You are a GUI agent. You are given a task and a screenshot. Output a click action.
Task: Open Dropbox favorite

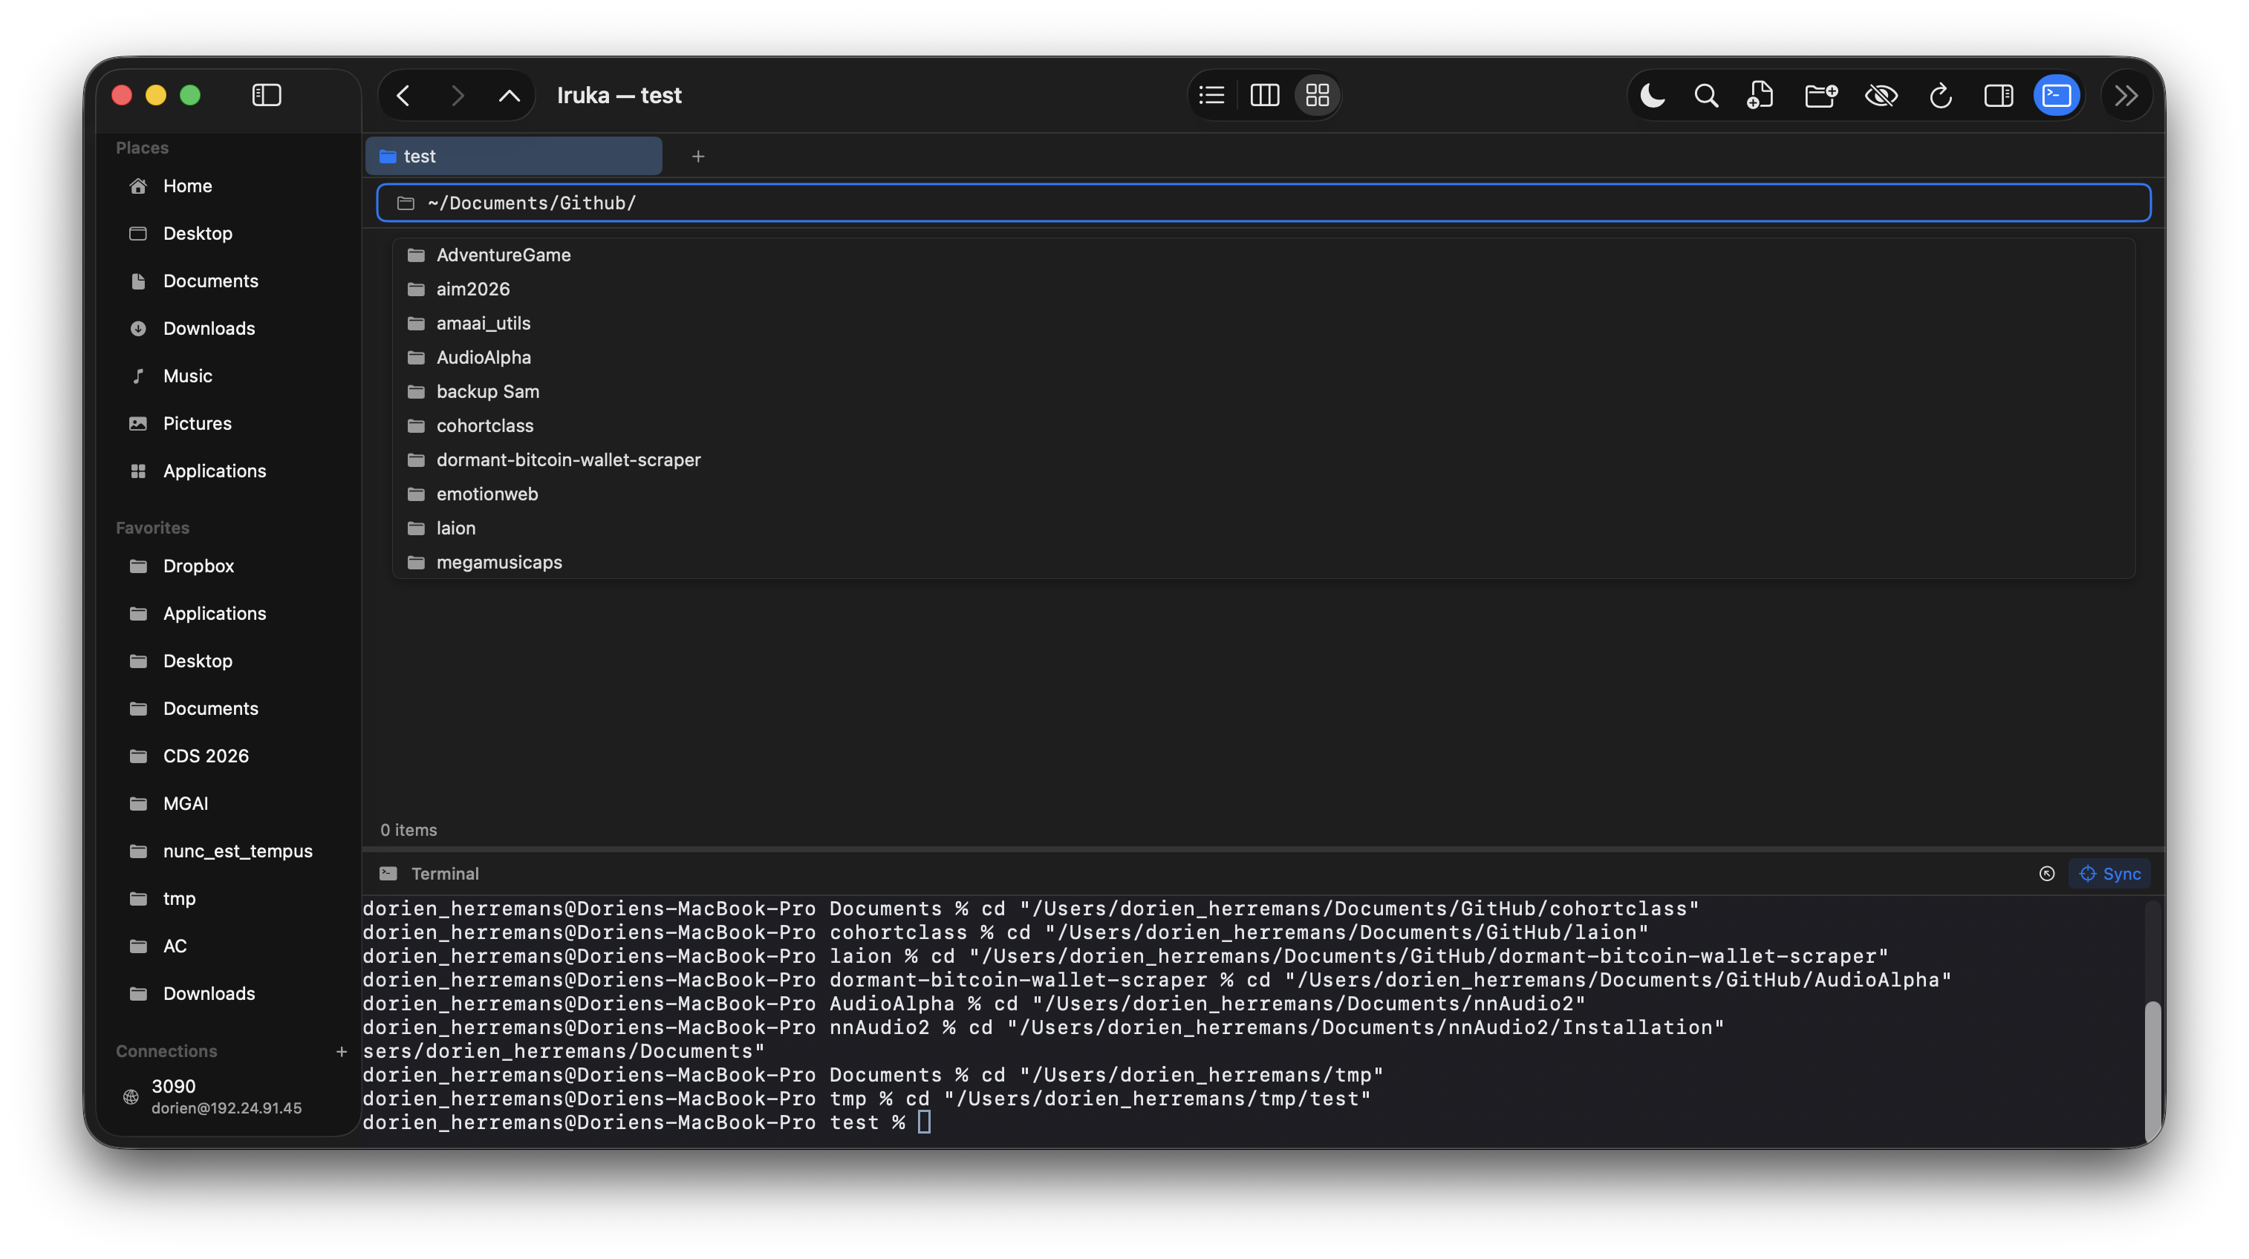(229, 566)
